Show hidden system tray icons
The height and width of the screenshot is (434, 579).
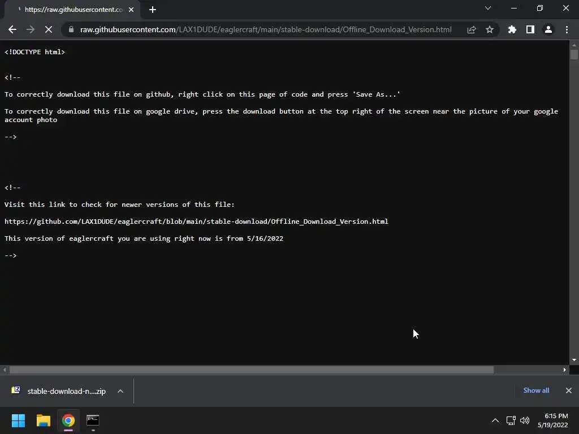495,420
